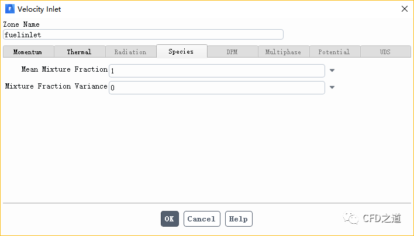Click the Zone Name field containing fuelinlet
The height and width of the screenshot is (236, 414).
click(x=143, y=34)
